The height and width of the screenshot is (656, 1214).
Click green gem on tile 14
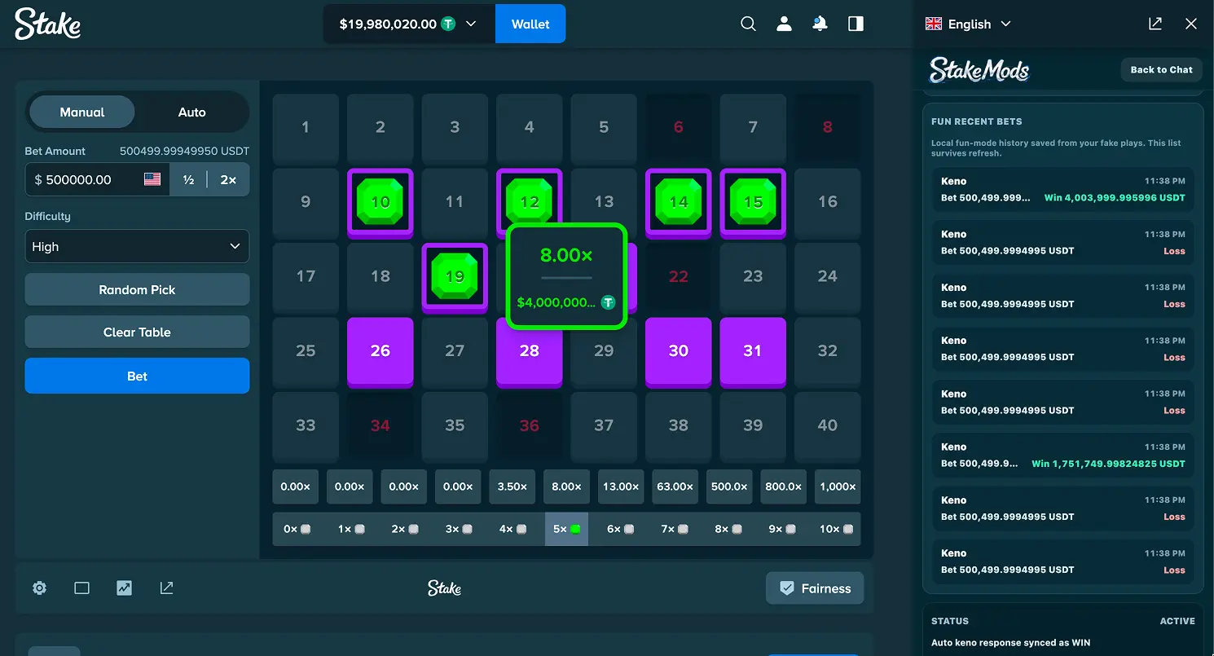click(x=679, y=201)
